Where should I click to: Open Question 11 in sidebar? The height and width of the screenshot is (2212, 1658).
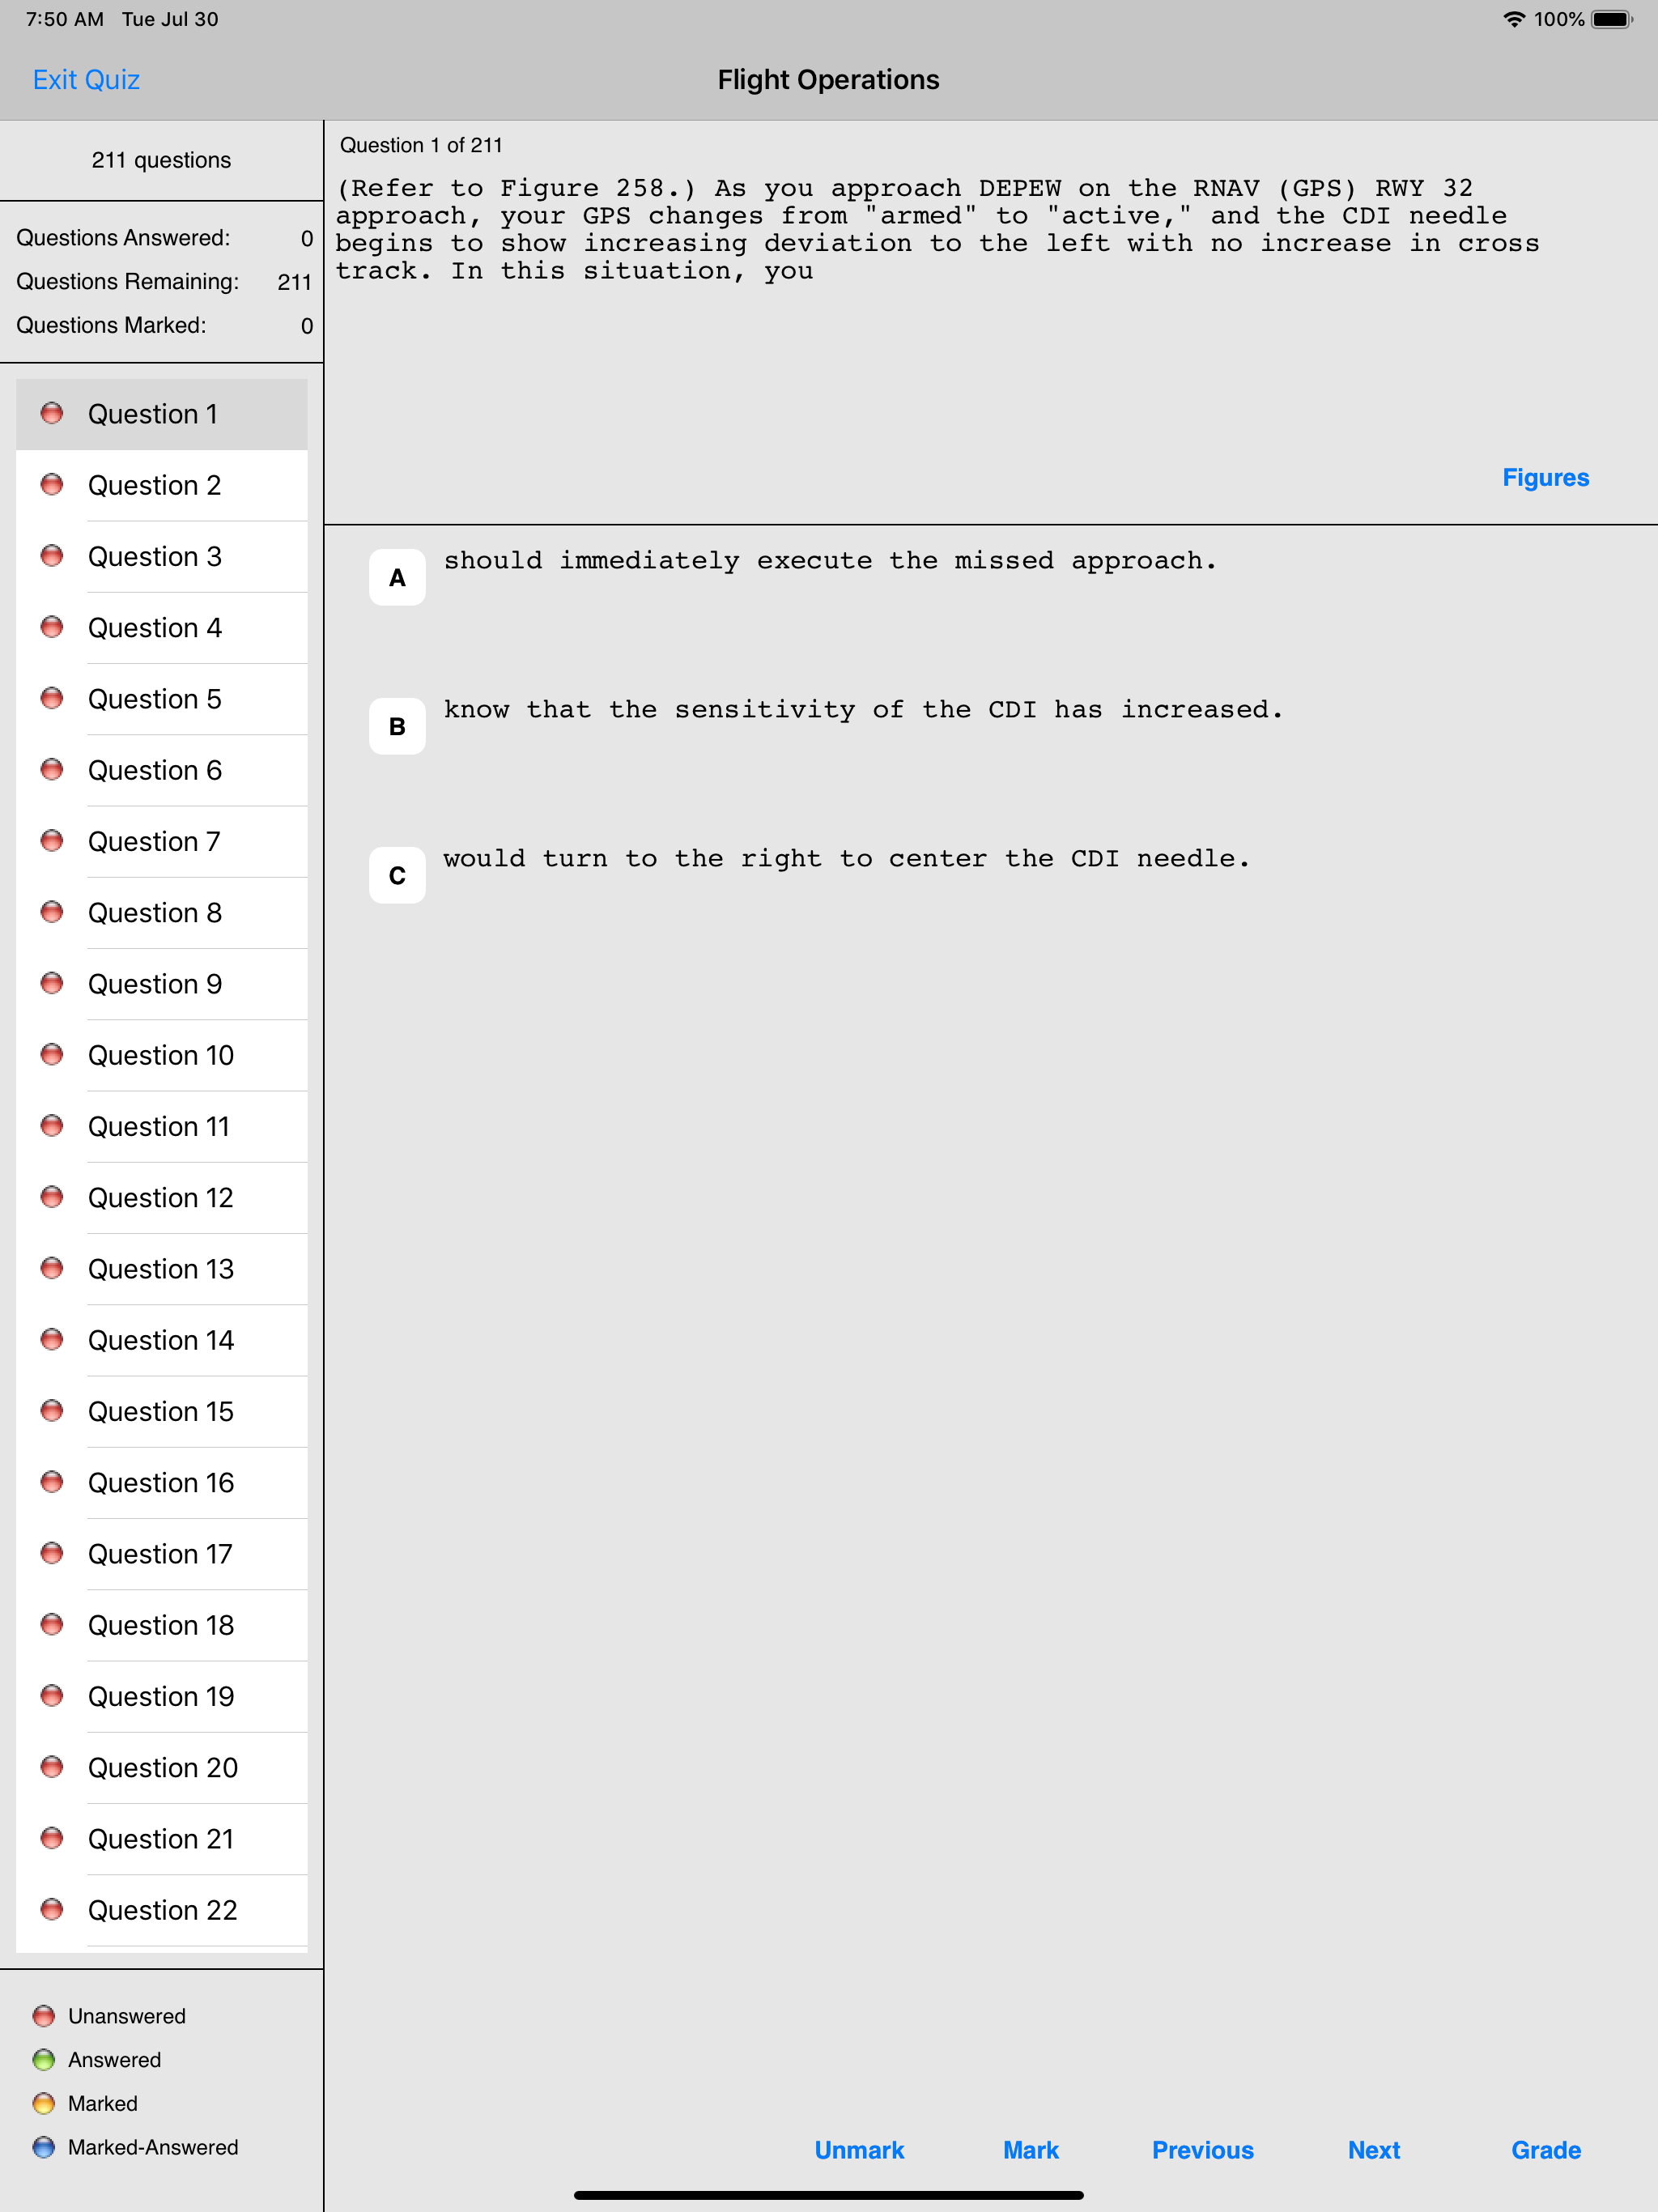(161, 1127)
